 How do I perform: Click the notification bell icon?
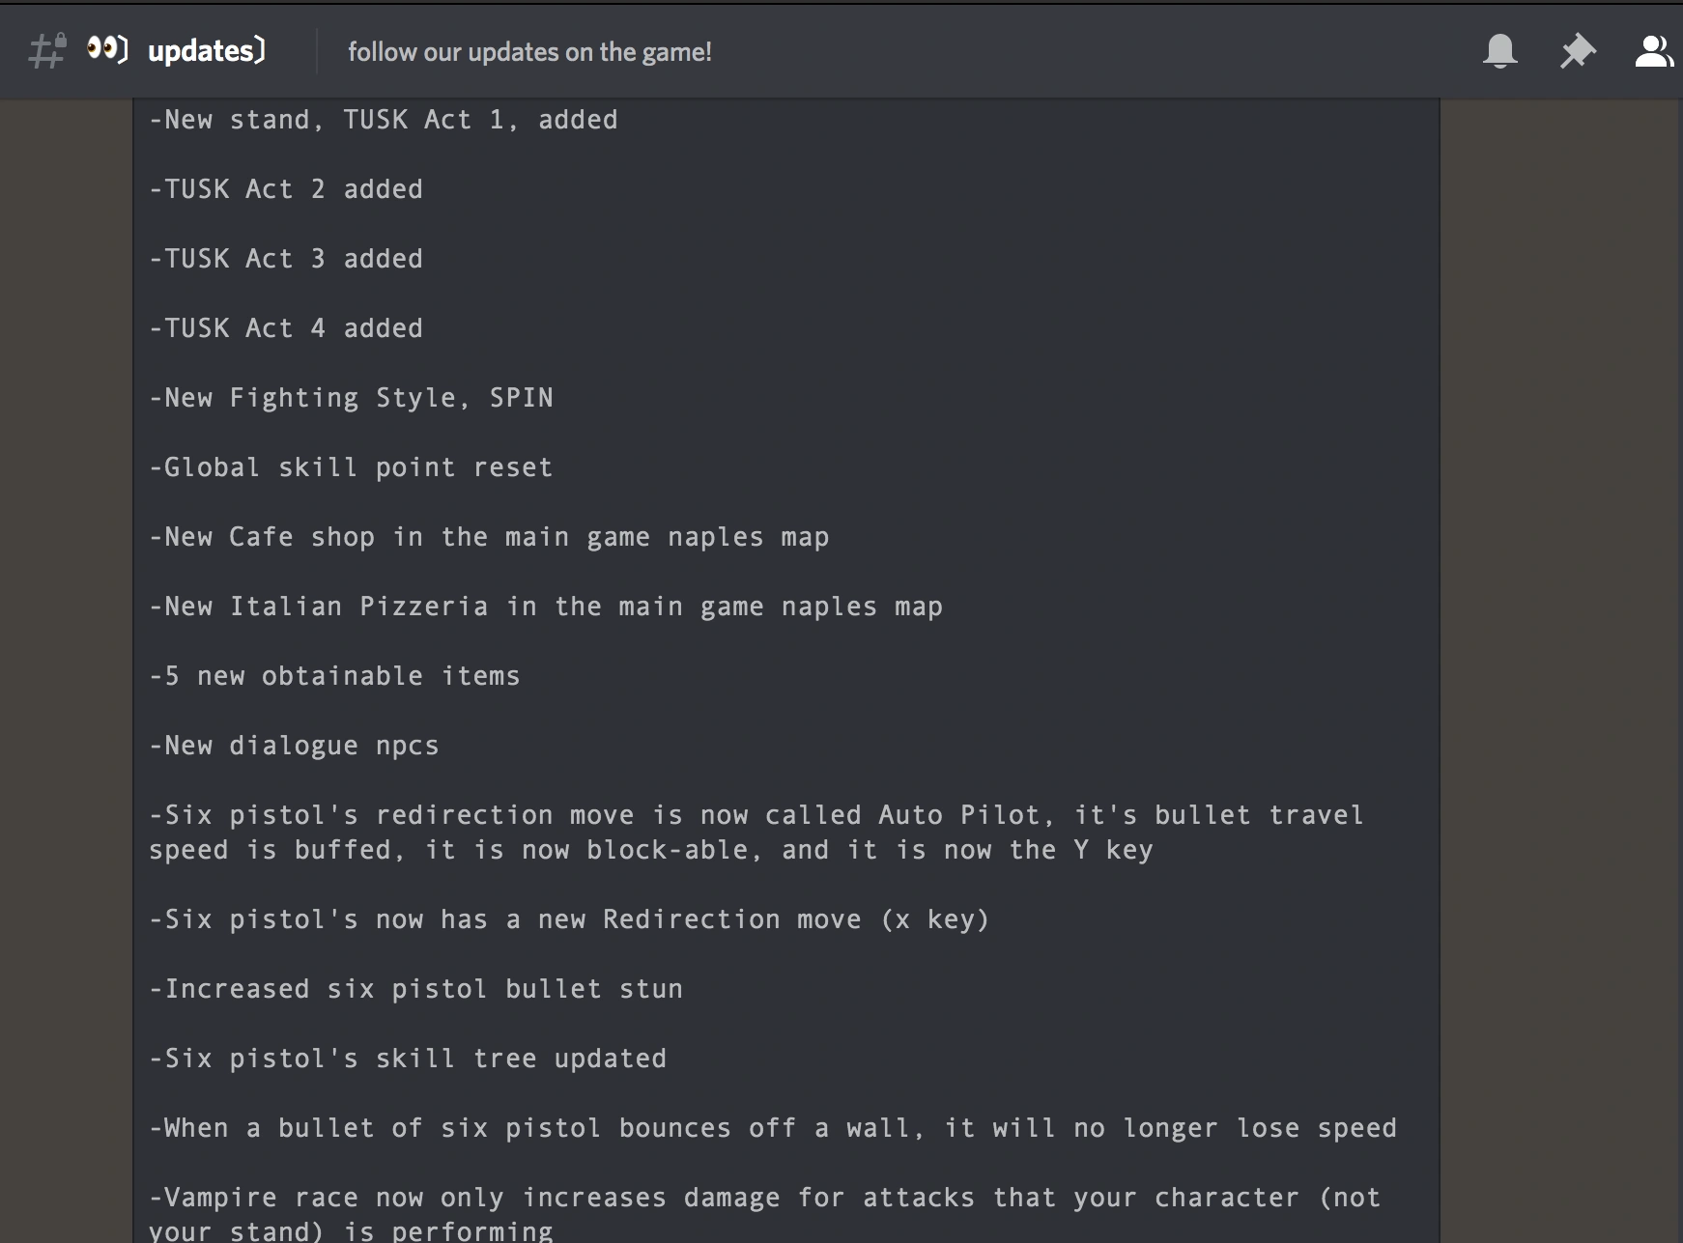tap(1499, 51)
